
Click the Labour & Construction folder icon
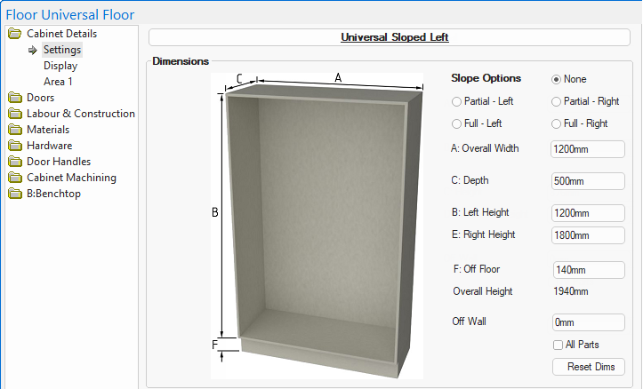pyautogui.click(x=15, y=114)
